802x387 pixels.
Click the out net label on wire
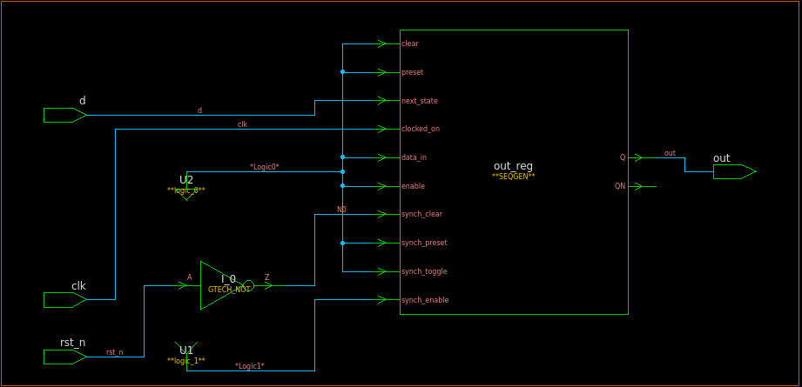[x=670, y=153]
